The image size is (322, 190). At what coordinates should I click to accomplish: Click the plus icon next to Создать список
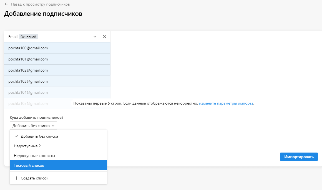click(17, 178)
